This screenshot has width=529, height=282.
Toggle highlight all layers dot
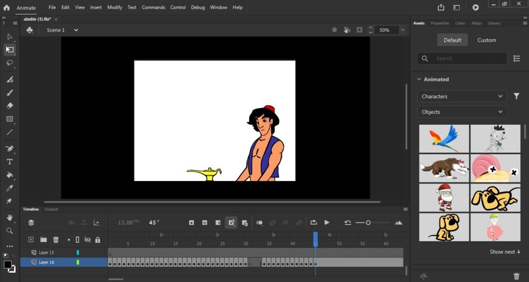tap(69, 240)
